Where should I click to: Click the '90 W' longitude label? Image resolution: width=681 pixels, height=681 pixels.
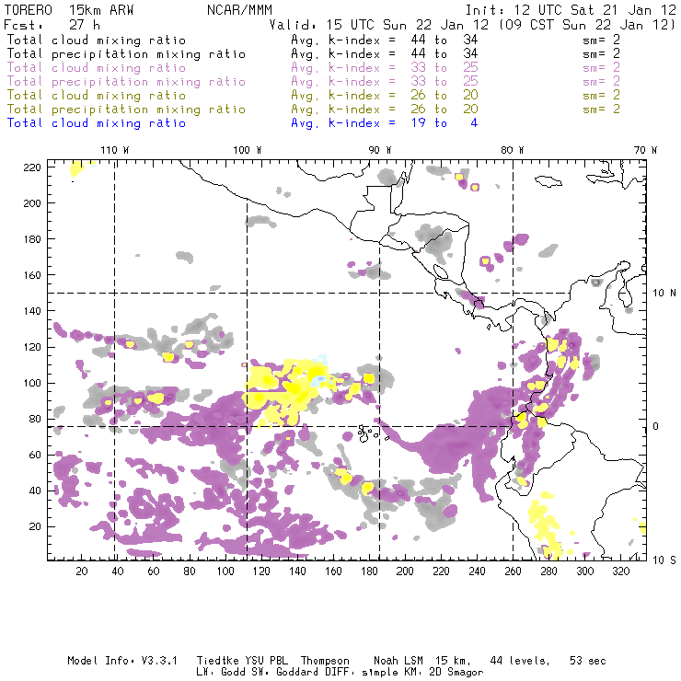click(379, 150)
